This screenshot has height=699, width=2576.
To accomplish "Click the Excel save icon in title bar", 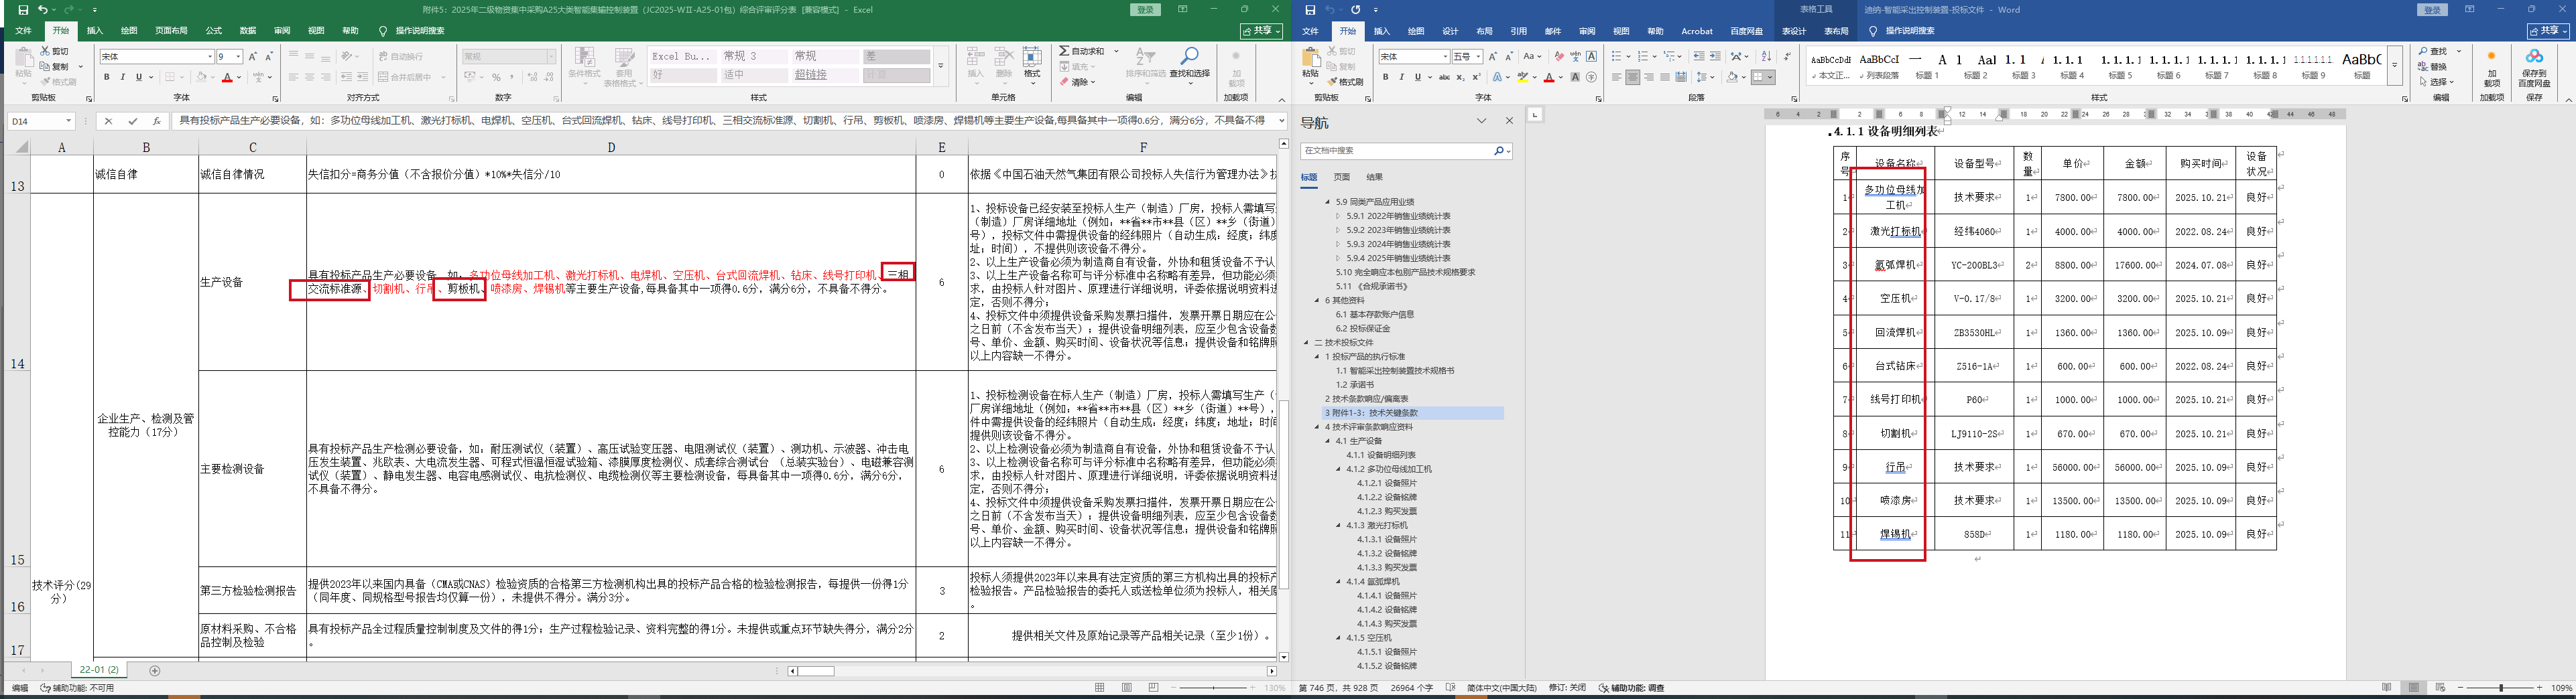I will 22,10.
